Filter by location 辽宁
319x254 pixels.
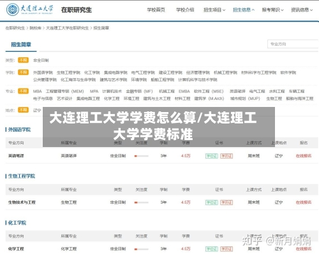point(37,110)
